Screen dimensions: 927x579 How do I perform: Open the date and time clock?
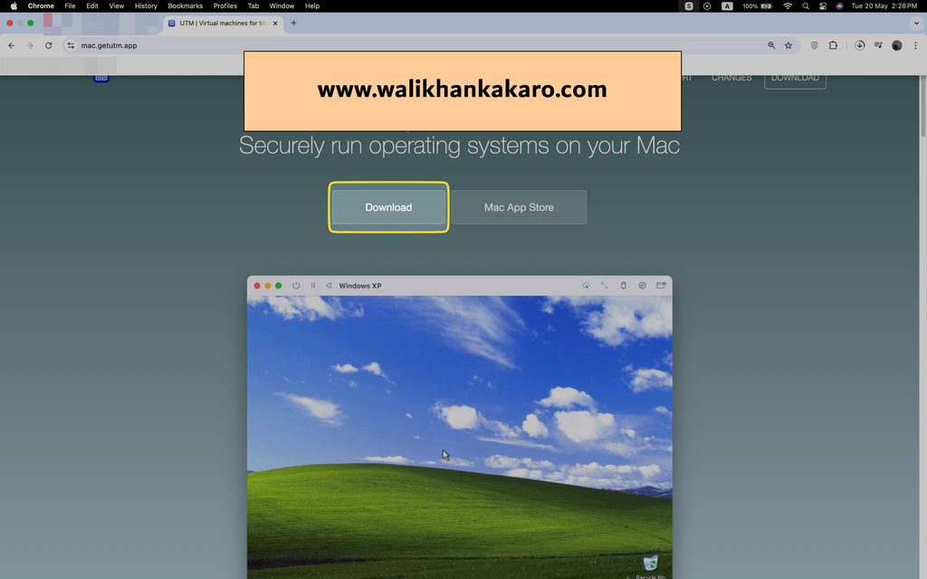(x=884, y=6)
